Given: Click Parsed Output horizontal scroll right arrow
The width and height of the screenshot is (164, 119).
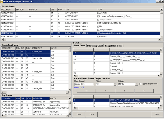Looking at the screenshot, I should (159, 40).
